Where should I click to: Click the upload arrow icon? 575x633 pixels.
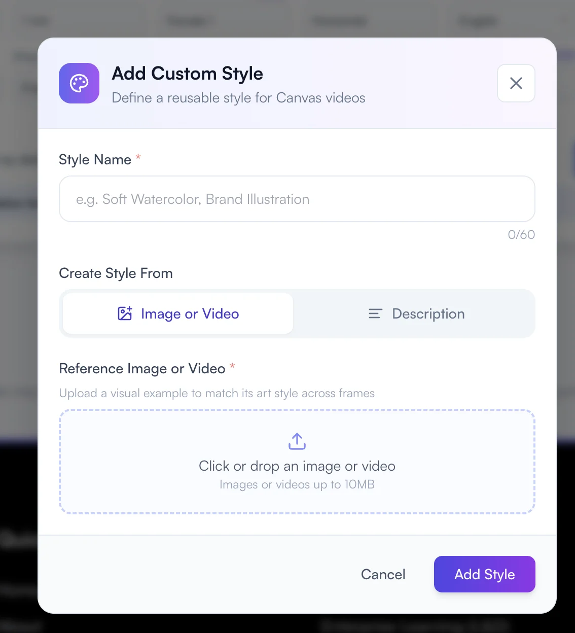pyautogui.click(x=297, y=441)
